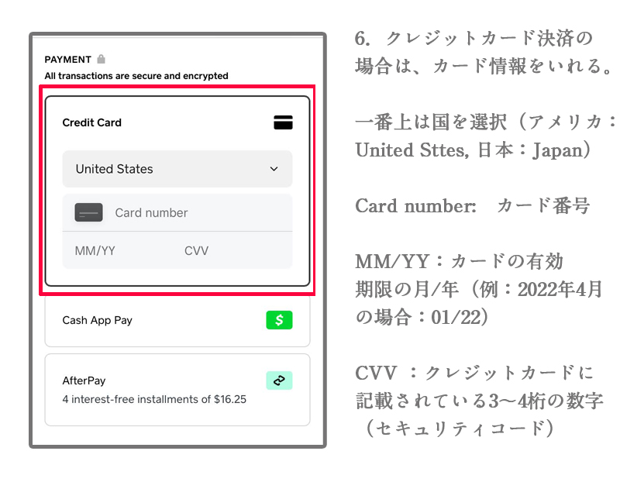620x482 pixels.
Task: Click the mint AfterPay arrows icon
Action: coord(279,380)
